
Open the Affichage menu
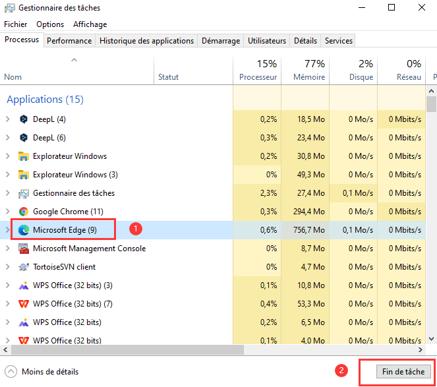[x=90, y=24]
